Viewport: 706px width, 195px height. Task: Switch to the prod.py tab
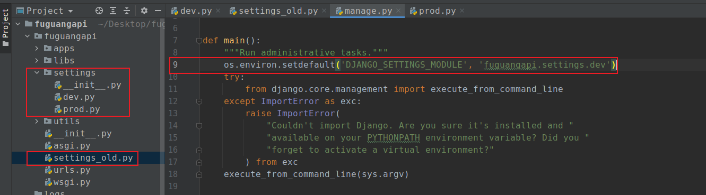point(438,11)
